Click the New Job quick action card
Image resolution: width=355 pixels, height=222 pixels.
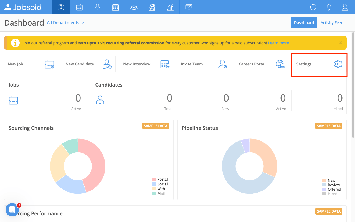[31, 64]
